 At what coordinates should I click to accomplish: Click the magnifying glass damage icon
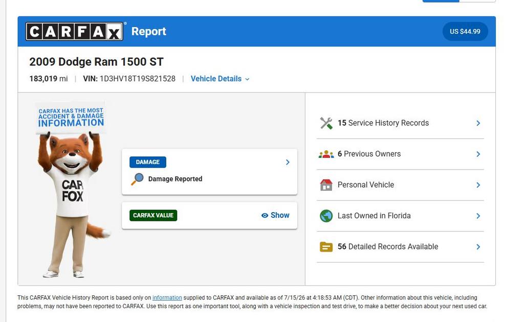coord(137,179)
